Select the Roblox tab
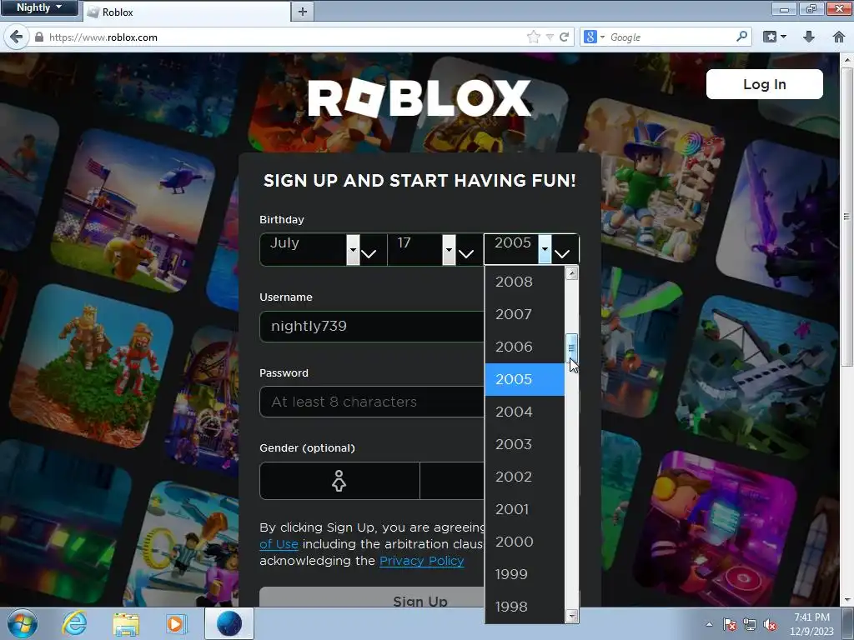 186,12
